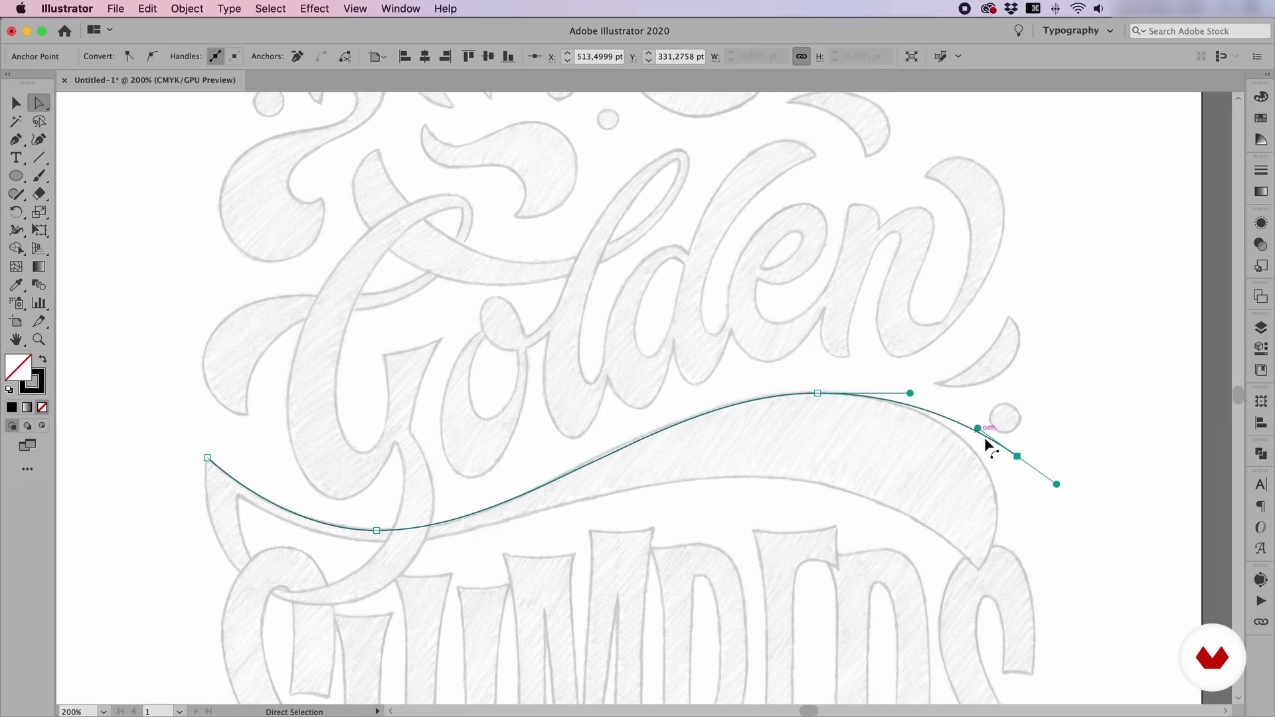
Task: Click the Fill color swatch
Action: pyautogui.click(x=18, y=367)
